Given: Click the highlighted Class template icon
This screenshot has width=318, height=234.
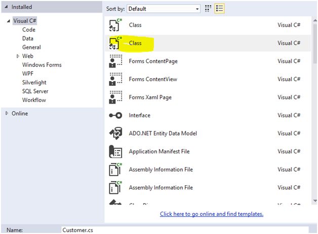Looking at the screenshot, I should pos(116,43).
